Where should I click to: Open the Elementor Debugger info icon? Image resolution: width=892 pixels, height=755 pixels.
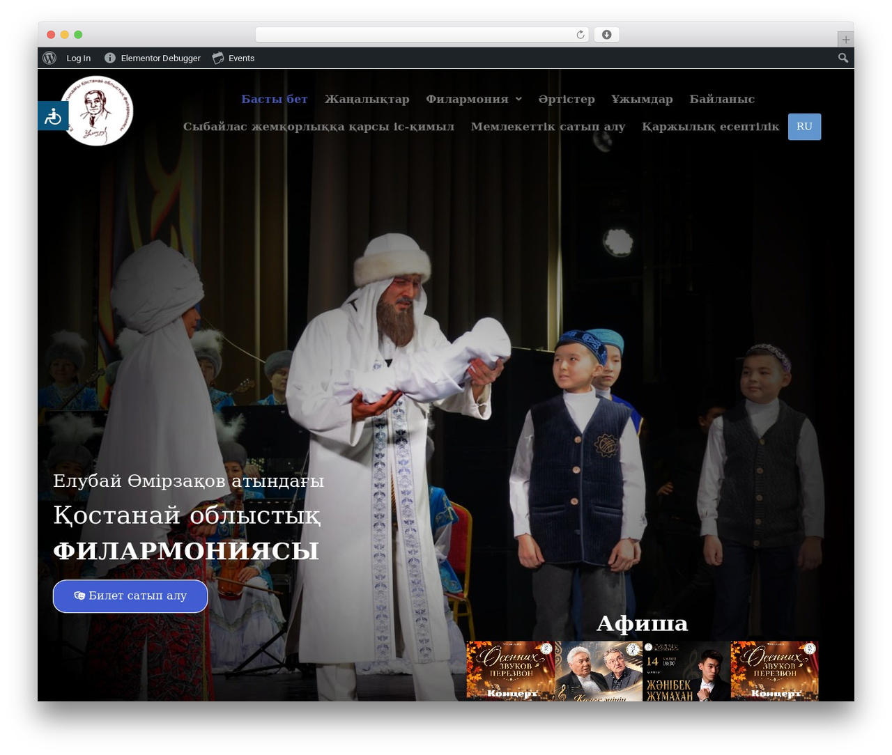[110, 59]
